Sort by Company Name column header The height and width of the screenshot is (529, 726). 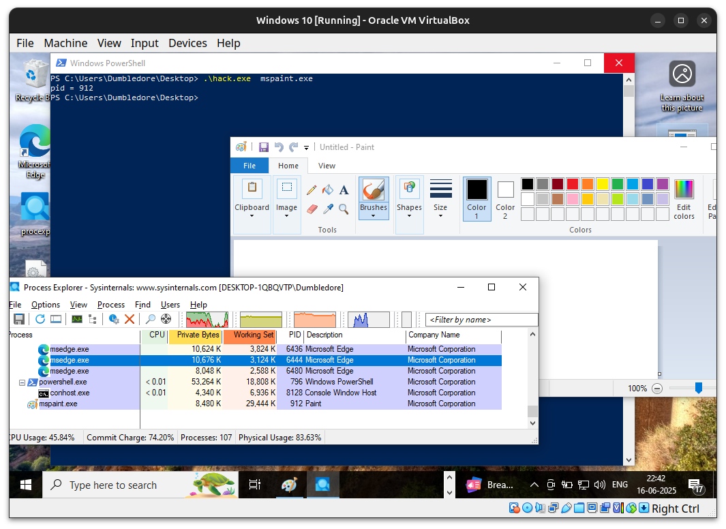click(454, 335)
